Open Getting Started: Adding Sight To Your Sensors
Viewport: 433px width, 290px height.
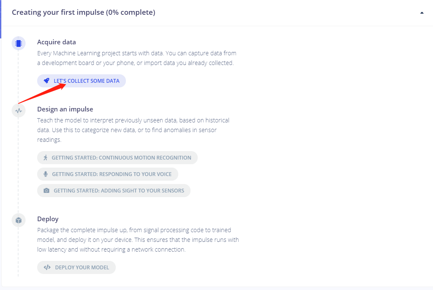pyautogui.click(x=114, y=190)
